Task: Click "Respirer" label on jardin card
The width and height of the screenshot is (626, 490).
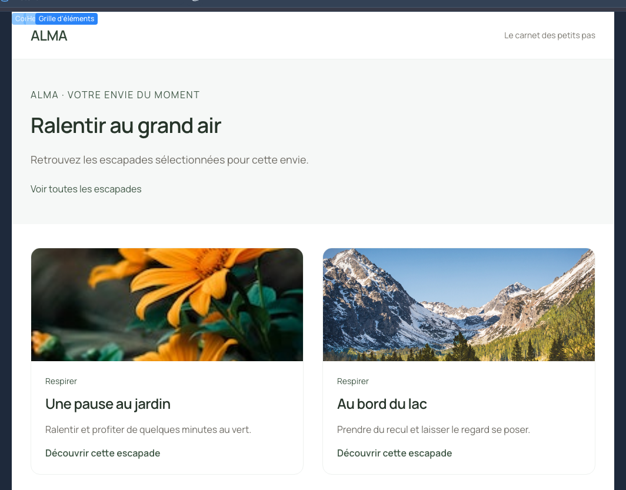Action: [61, 381]
